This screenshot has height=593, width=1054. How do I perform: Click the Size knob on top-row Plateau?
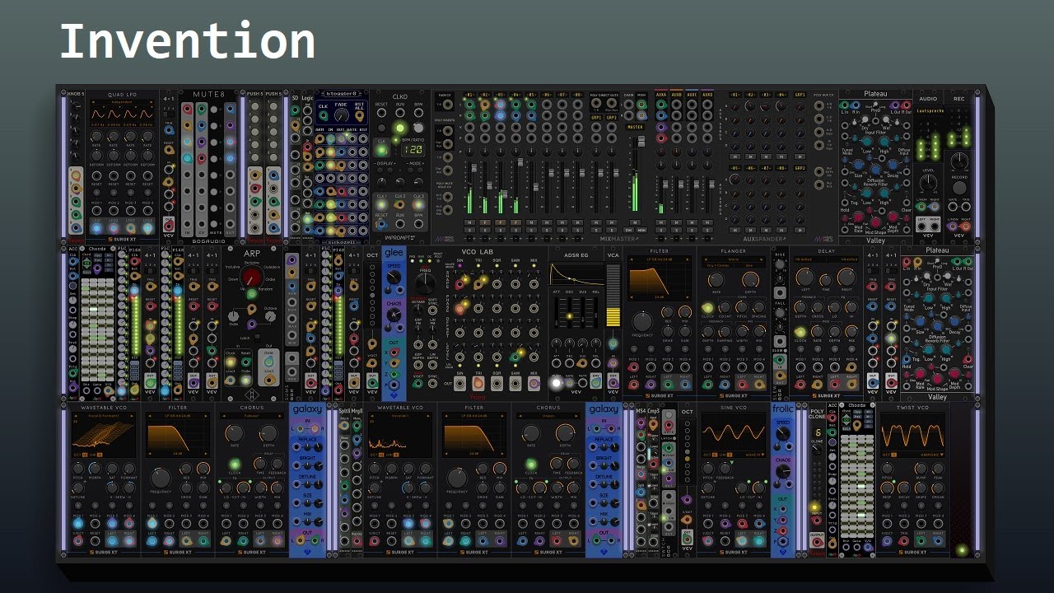point(857,164)
